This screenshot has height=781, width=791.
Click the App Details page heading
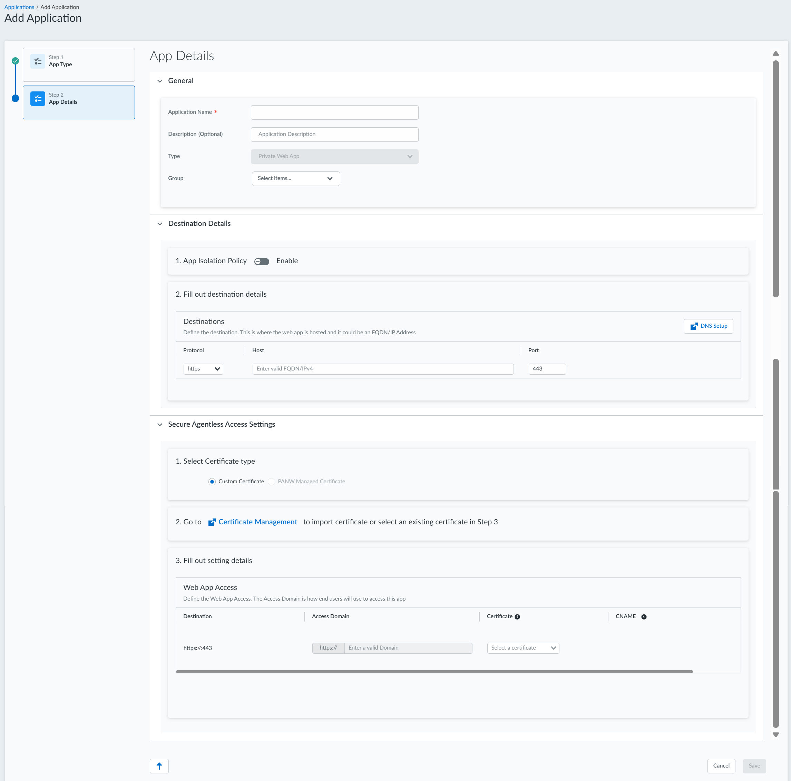[182, 56]
